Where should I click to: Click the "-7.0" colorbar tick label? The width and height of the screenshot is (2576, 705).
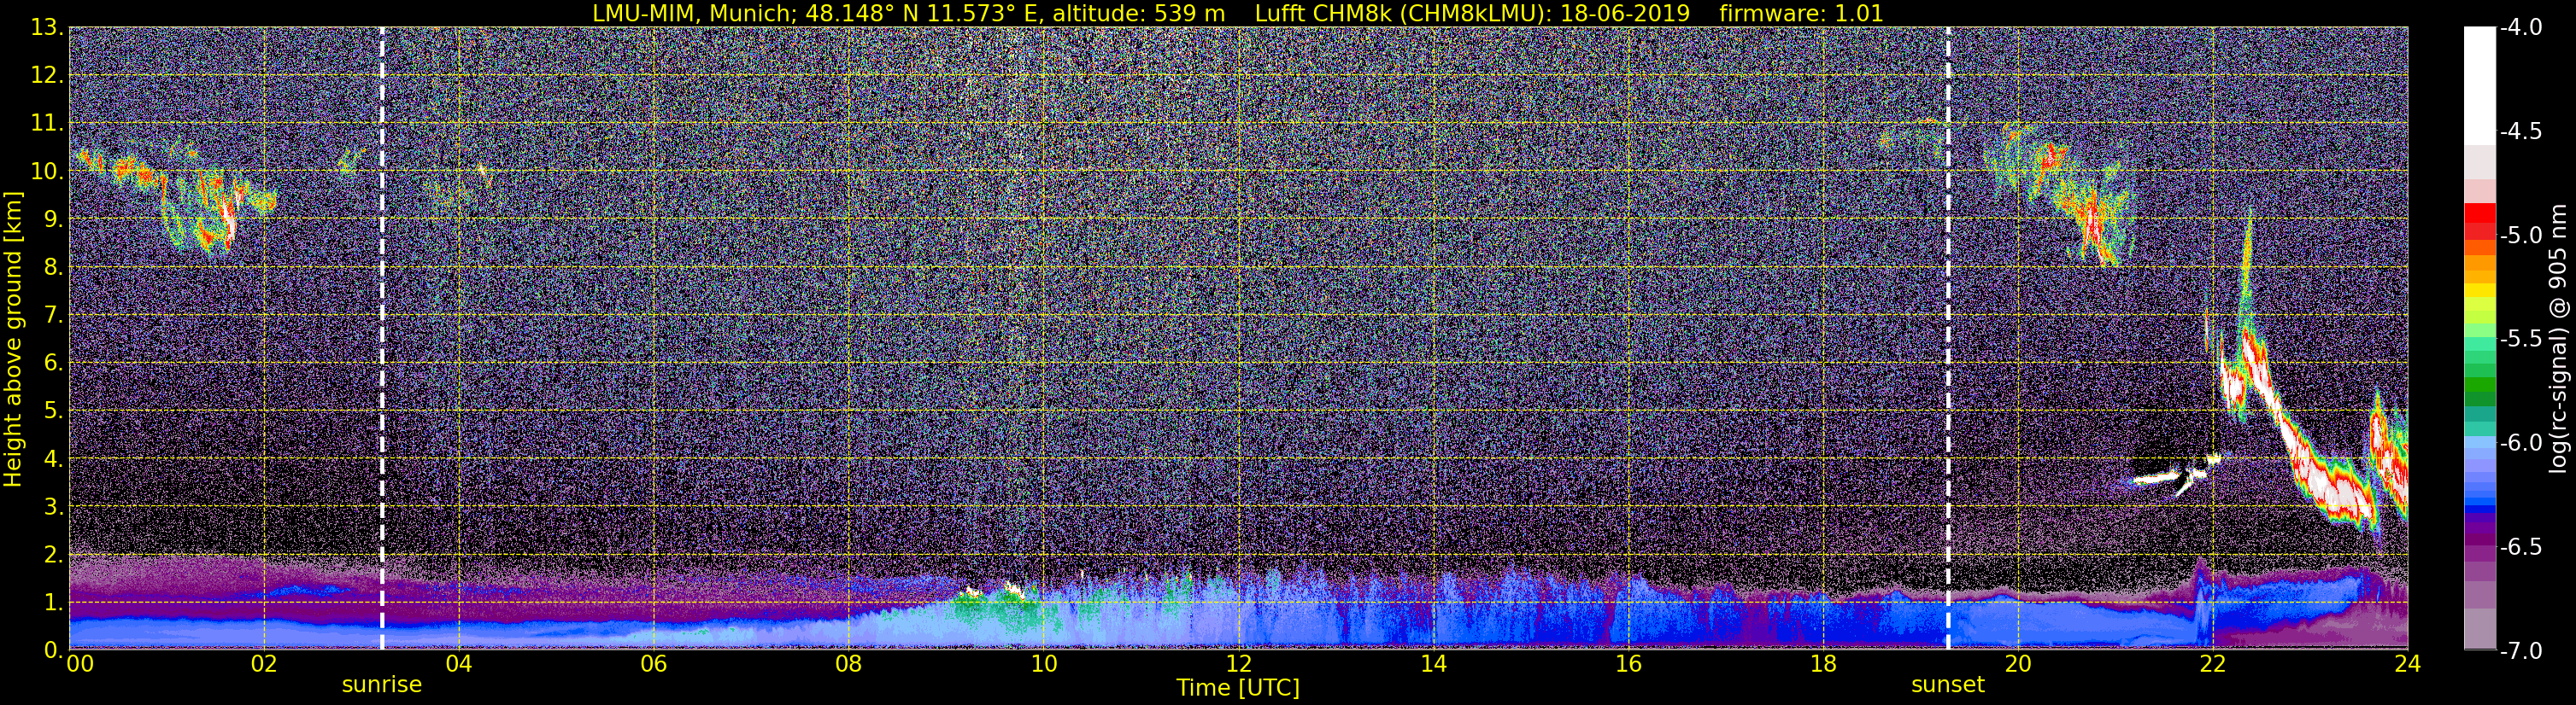(2520, 651)
